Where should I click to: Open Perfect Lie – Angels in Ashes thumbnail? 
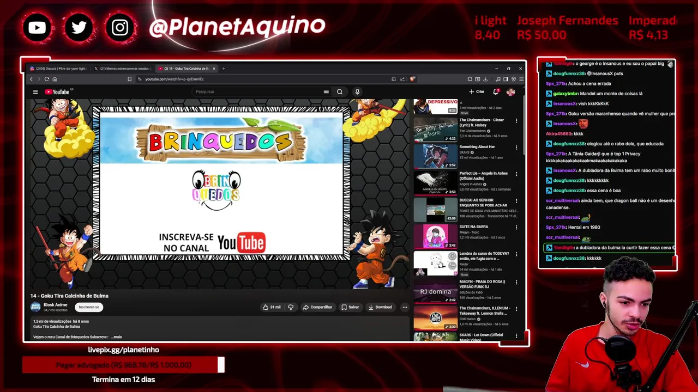[x=436, y=183]
